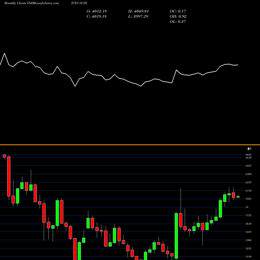This screenshot has width=260, height=260.
Task: Click the final small green candlestick
Action: 238,197
